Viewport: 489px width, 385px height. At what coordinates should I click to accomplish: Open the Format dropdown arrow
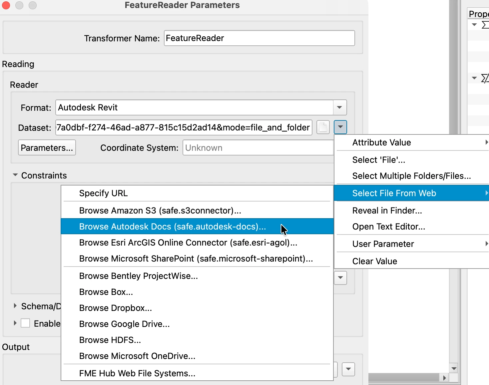point(340,107)
